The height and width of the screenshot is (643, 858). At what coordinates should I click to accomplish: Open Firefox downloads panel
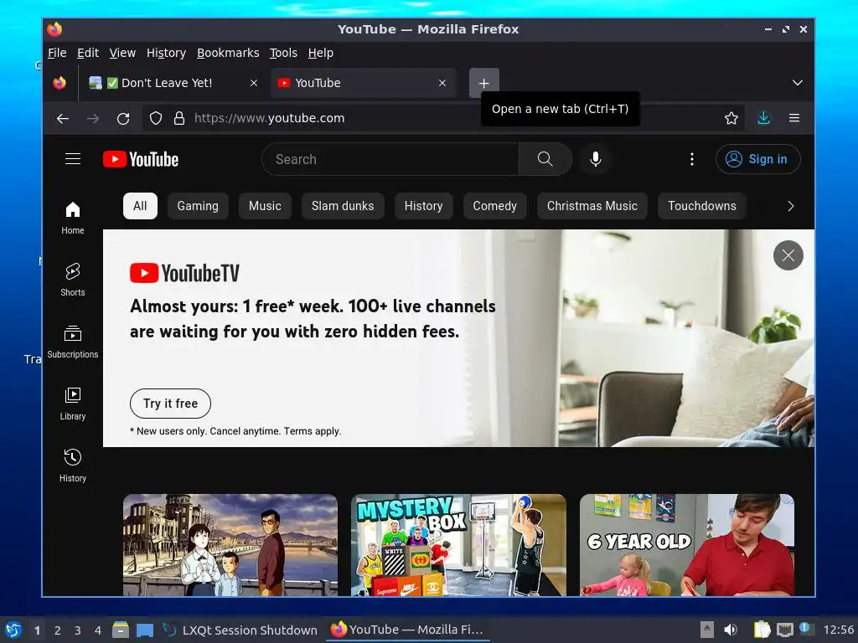click(764, 118)
